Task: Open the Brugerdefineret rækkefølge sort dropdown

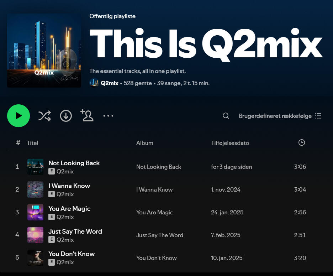Action: coord(280,116)
